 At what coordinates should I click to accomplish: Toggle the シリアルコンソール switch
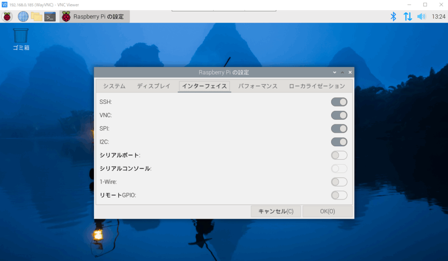pyautogui.click(x=339, y=168)
